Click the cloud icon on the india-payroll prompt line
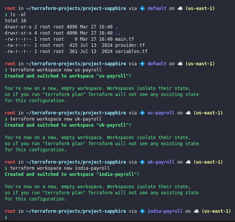 [x=196, y=211]
